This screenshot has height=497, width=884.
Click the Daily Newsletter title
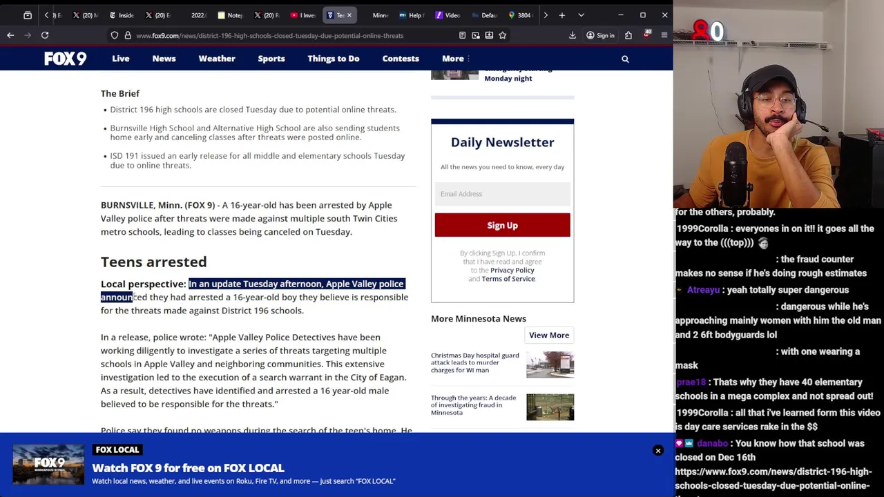[502, 142]
